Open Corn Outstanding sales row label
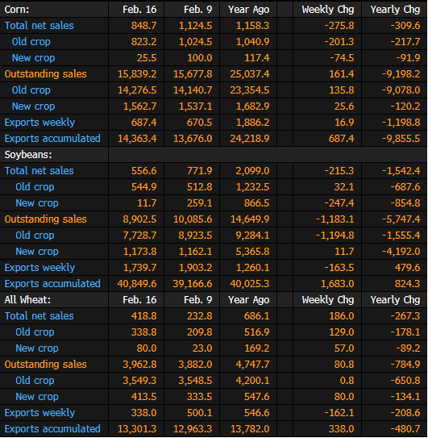This screenshot has width=428, height=438. (45, 74)
